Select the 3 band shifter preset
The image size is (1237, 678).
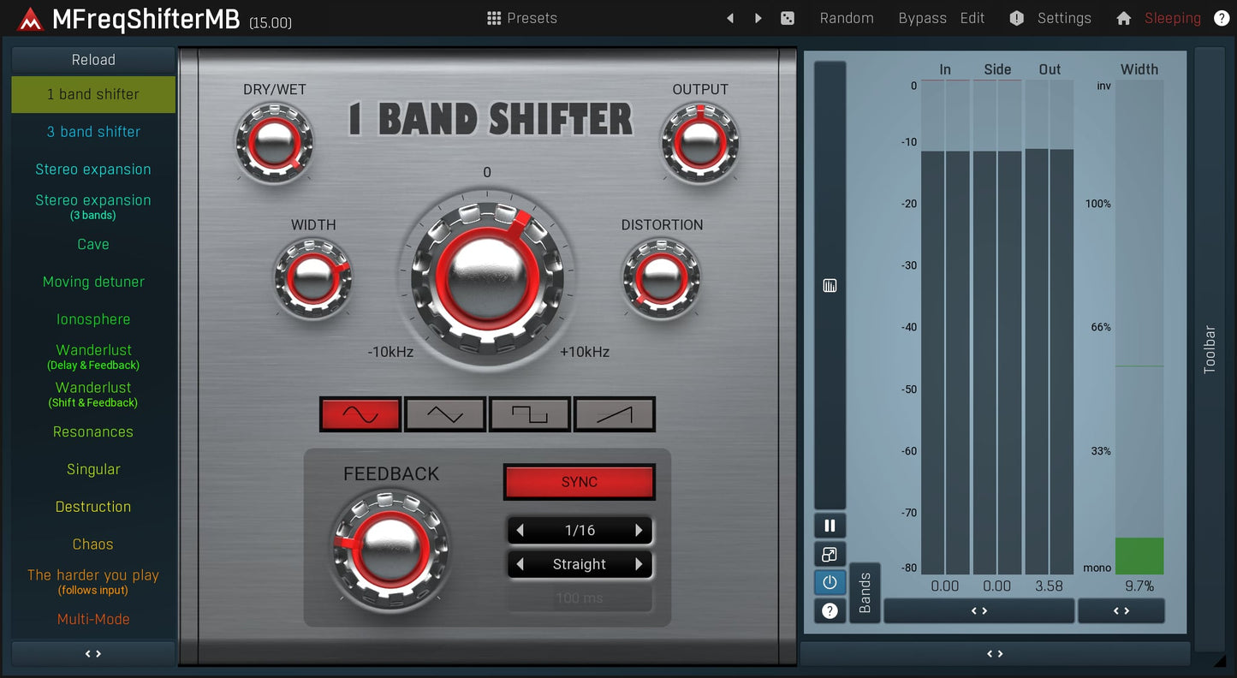pyautogui.click(x=92, y=131)
